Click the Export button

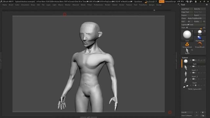click(199, 15)
